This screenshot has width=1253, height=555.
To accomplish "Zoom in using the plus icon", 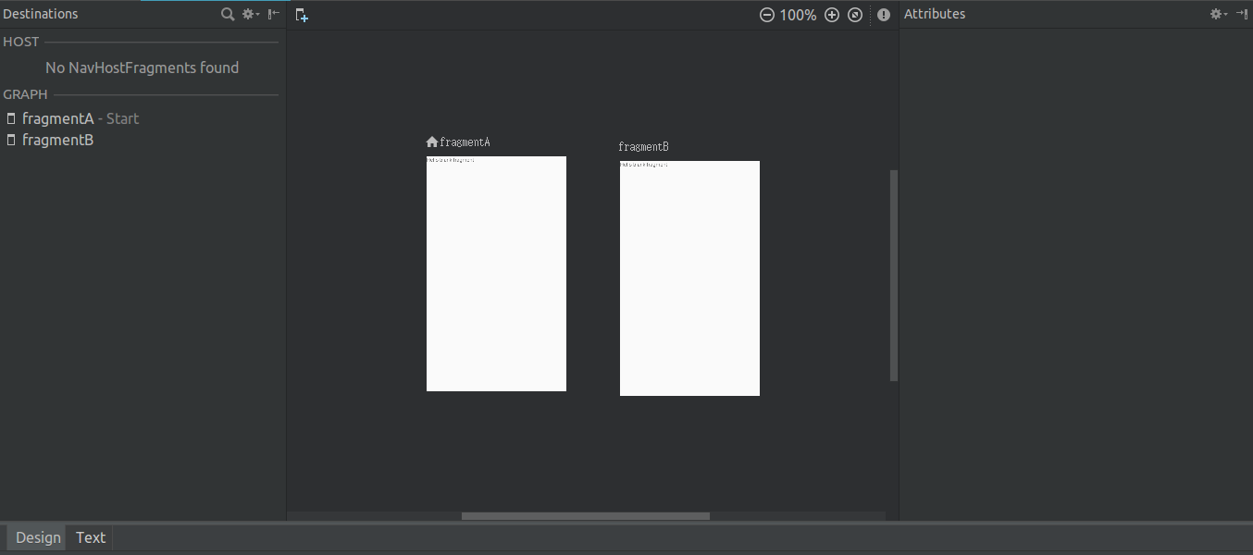I will (831, 15).
